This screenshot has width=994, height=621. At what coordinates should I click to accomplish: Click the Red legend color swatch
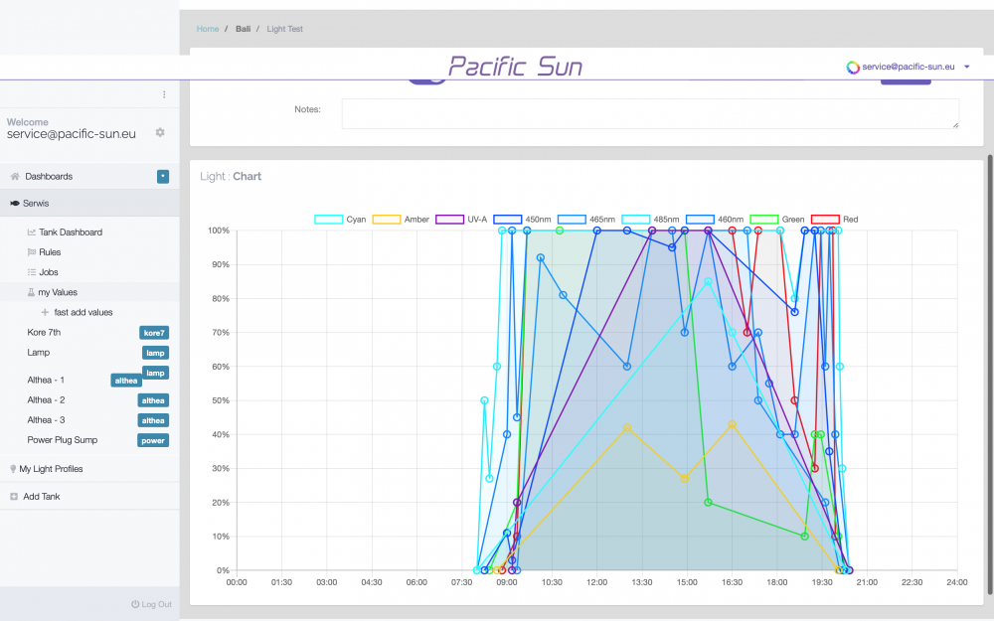[x=825, y=219]
